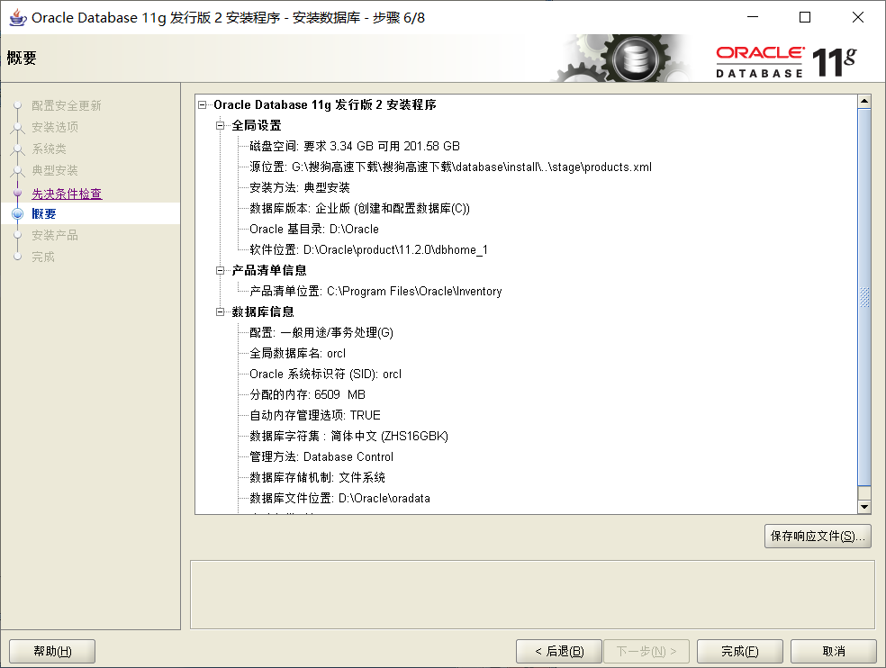The height and width of the screenshot is (668, 886).
Task: Cancel the installer with 取消 button
Action: pos(834,651)
